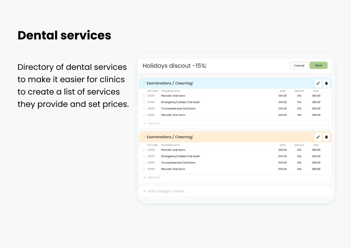351x248 pixels.
Task: Click the CDT code column header in blue category
Action: (152, 91)
